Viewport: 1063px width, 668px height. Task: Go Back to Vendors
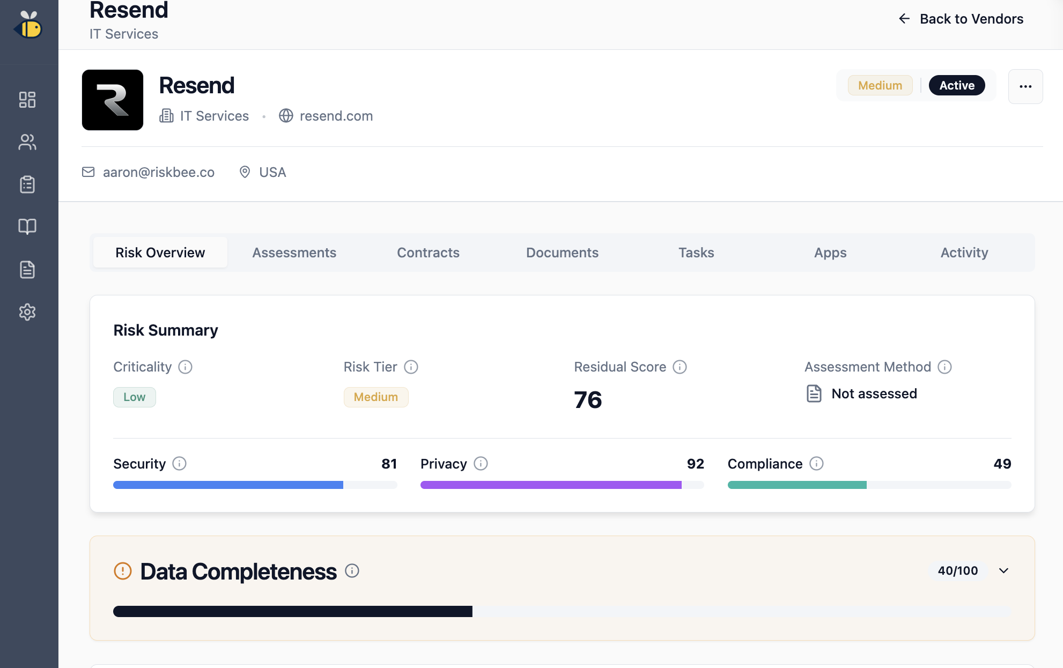961,19
